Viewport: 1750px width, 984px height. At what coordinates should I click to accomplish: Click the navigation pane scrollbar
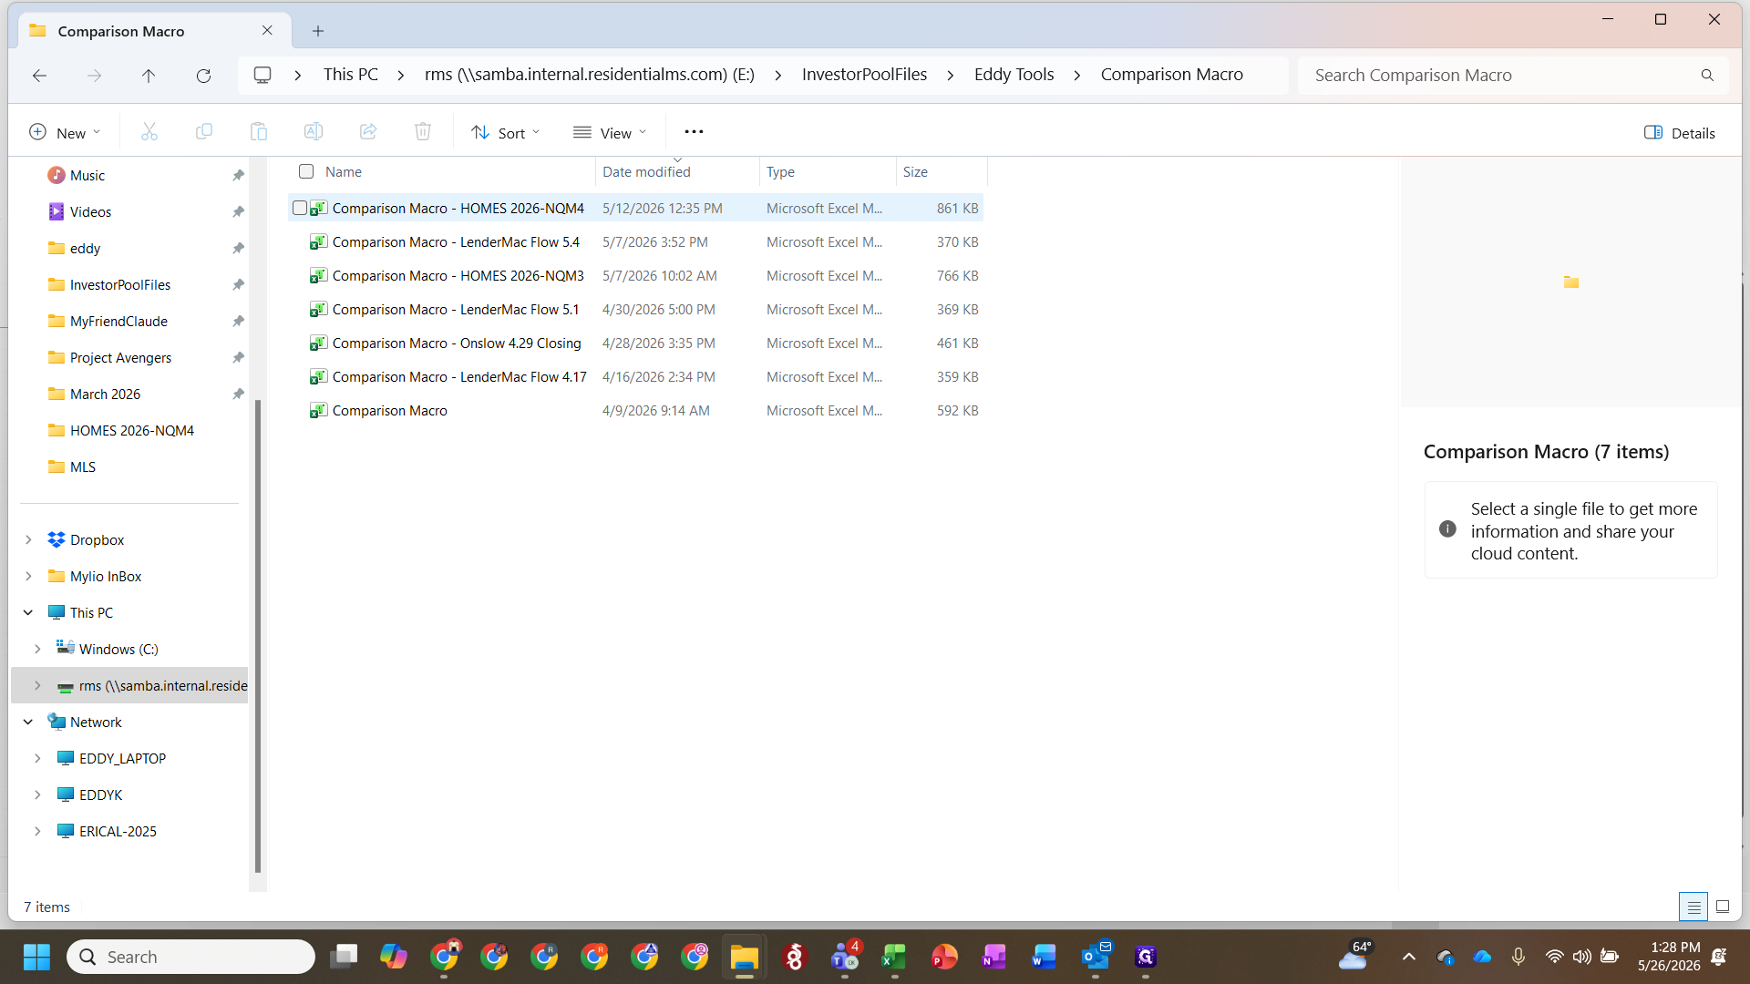pos(258,636)
